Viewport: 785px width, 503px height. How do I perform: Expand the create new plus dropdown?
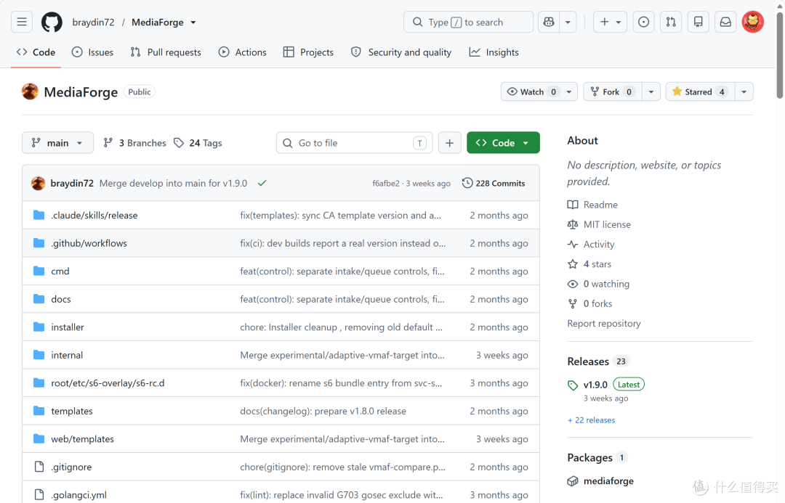[x=610, y=22]
